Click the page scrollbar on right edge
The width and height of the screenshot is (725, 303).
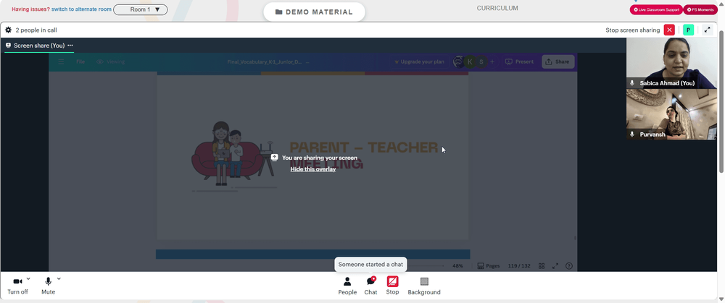coord(721,103)
